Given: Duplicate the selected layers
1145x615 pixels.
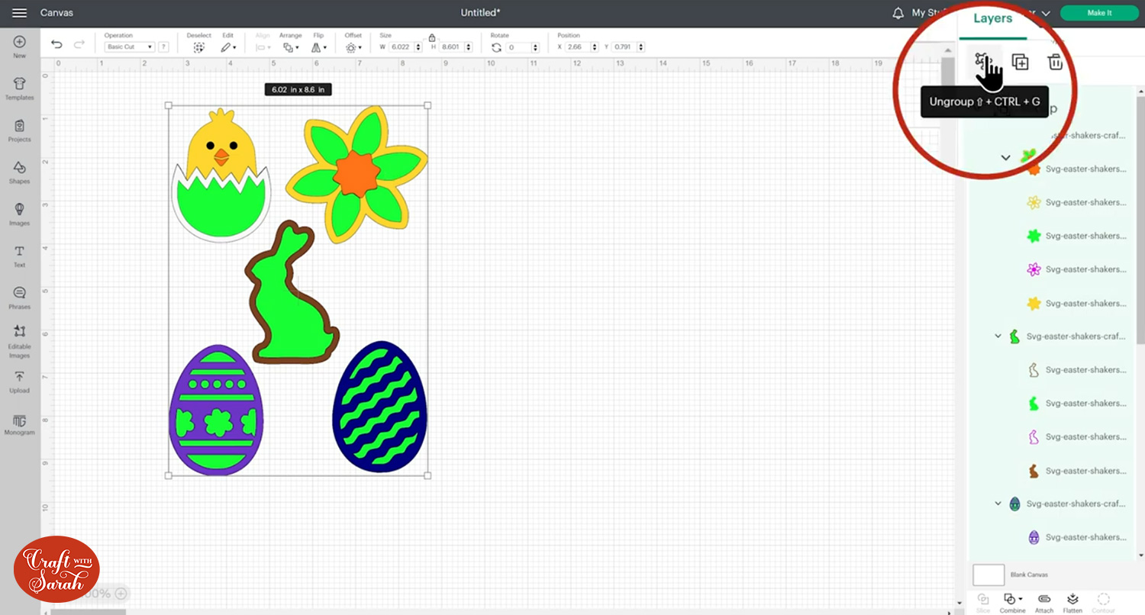Looking at the screenshot, I should (1020, 62).
